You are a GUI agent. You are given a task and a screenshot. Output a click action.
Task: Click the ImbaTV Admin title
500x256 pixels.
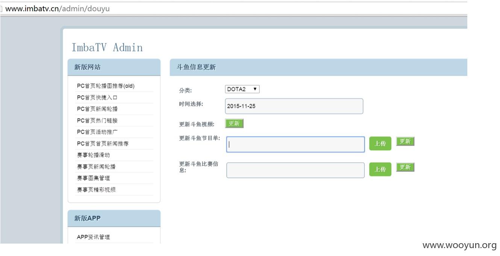tap(107, 47)
